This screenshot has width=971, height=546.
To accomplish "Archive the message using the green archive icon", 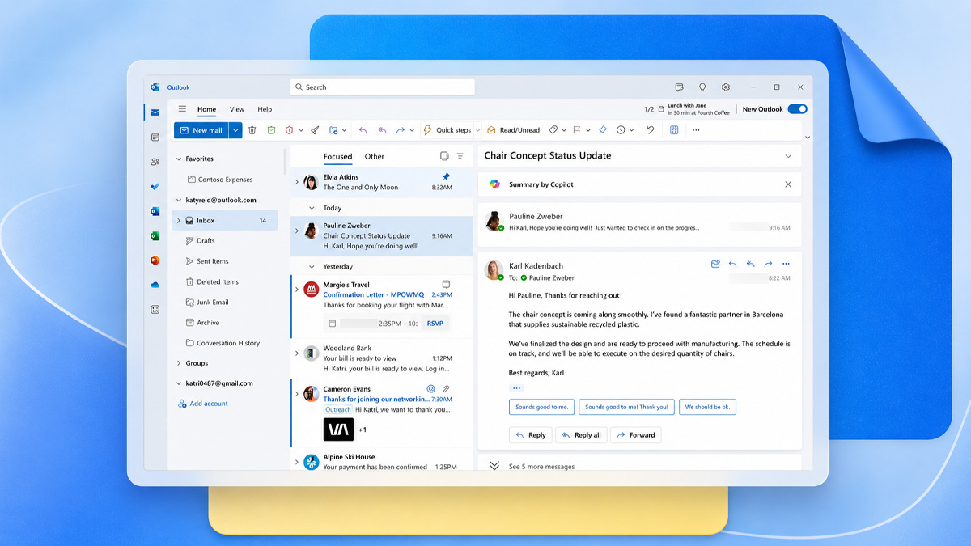I will point(271,130).
